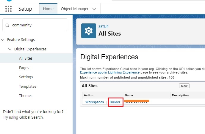Open the Workspaces link for the site
Image resolution: width=205 pixels, height=134 pixels.
(95, 102)
